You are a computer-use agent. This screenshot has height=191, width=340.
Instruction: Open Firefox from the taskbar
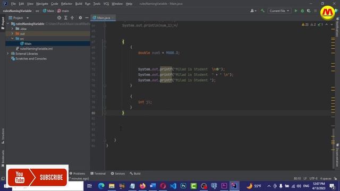[142, 186]
